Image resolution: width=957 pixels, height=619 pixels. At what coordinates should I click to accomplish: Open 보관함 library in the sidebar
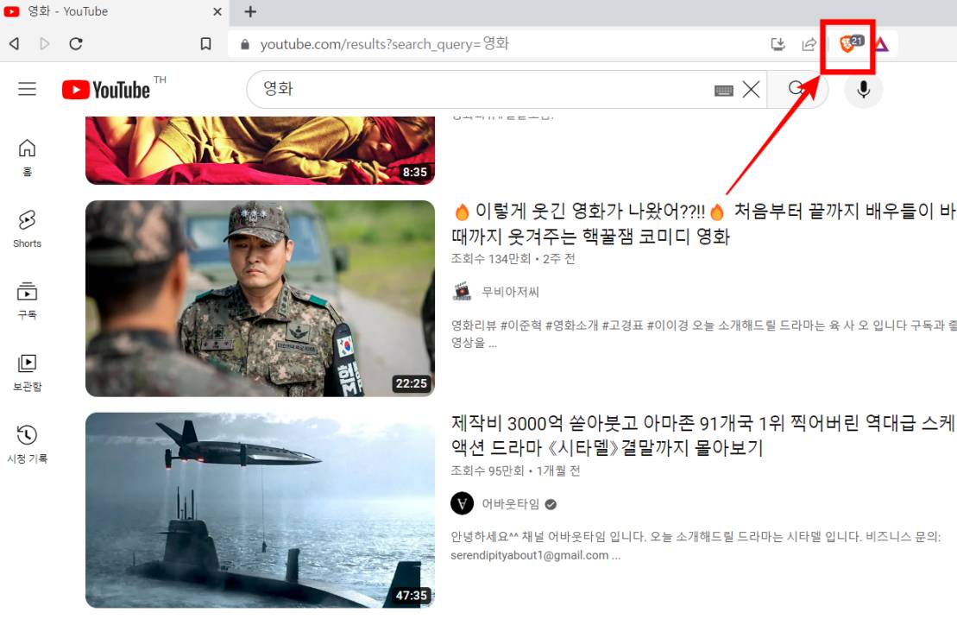click(27, 372)
